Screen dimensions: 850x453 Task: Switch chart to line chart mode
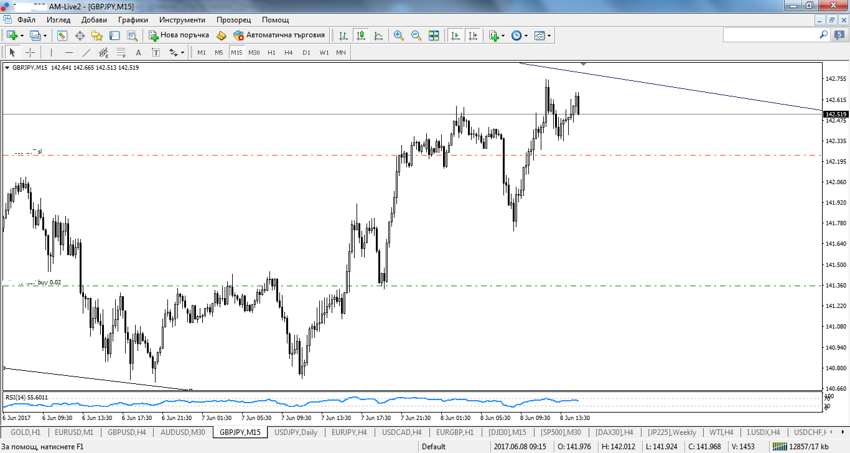pyautogui.click(x=378, y=35)
